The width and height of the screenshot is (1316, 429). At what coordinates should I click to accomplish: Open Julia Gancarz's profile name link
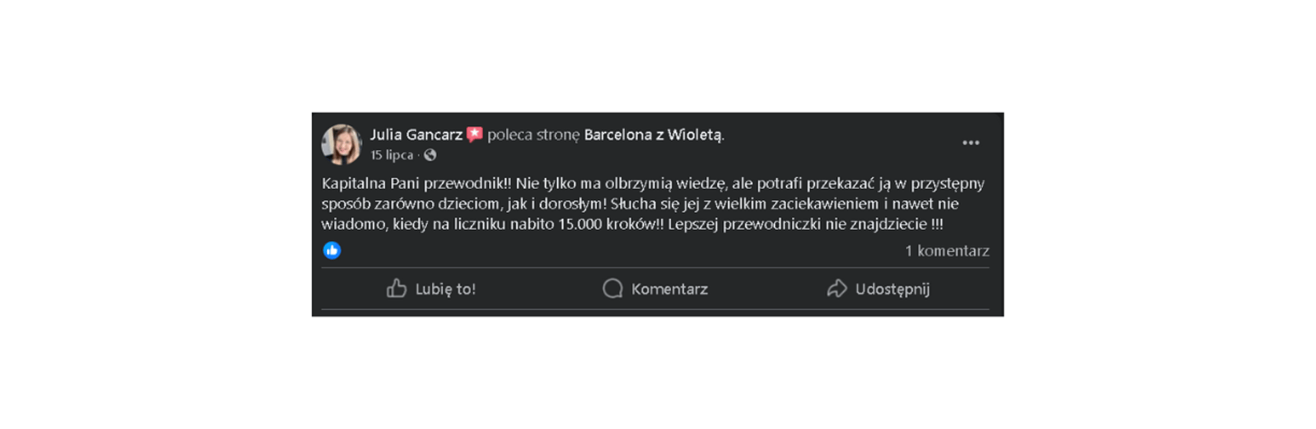(x=416, y=135)
